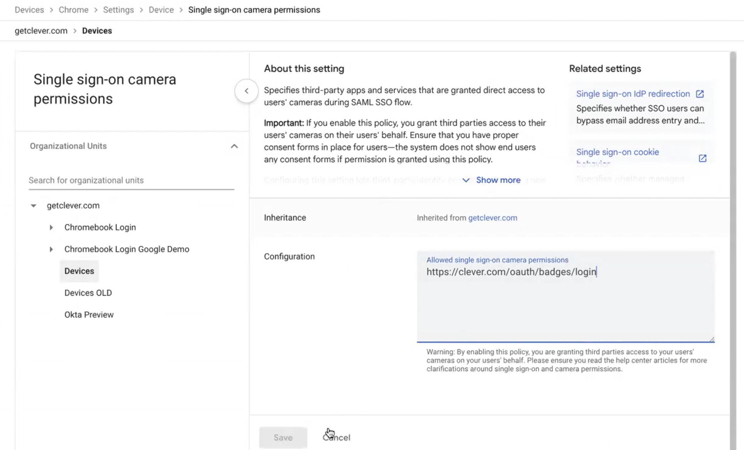
Task: Go to Devices in top breadcrumb
Action: pyautogui.click(x=29, y=10)
